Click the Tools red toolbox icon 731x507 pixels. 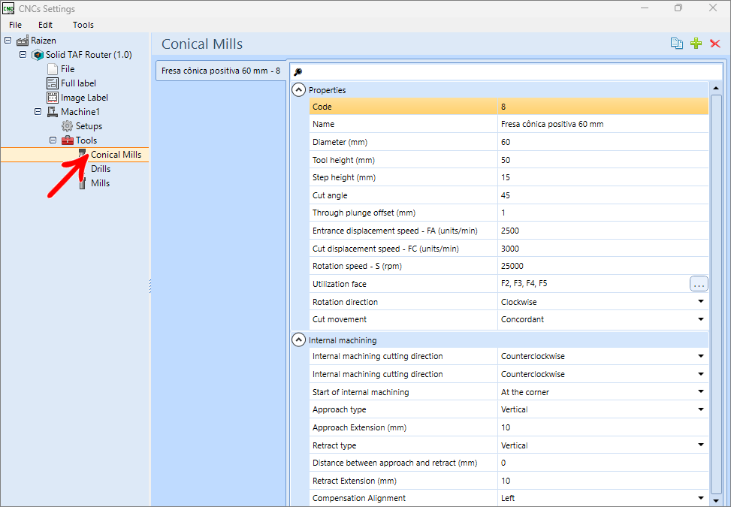68,140
